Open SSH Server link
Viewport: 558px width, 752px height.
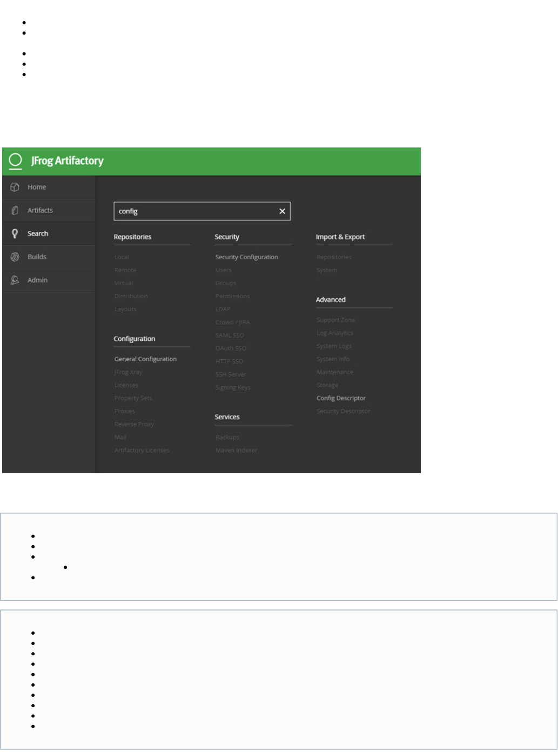231,374
